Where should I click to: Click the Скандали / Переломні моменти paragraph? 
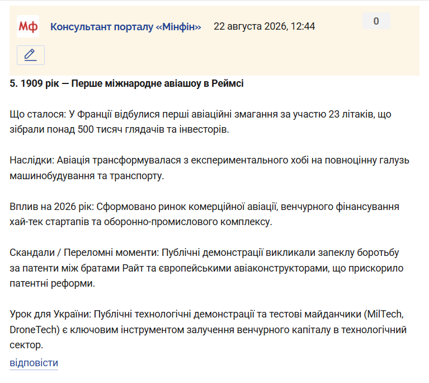[x=206, y=268]
